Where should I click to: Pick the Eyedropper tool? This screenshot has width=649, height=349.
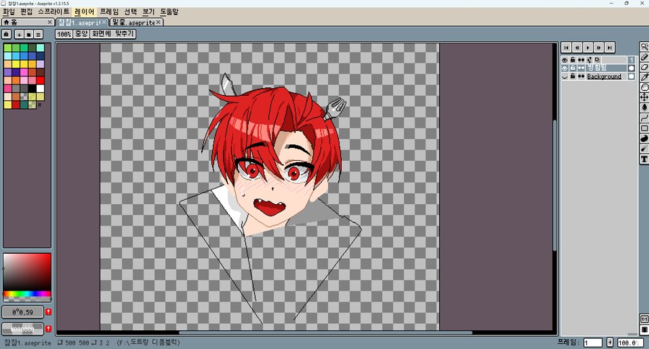coord(644,77)
